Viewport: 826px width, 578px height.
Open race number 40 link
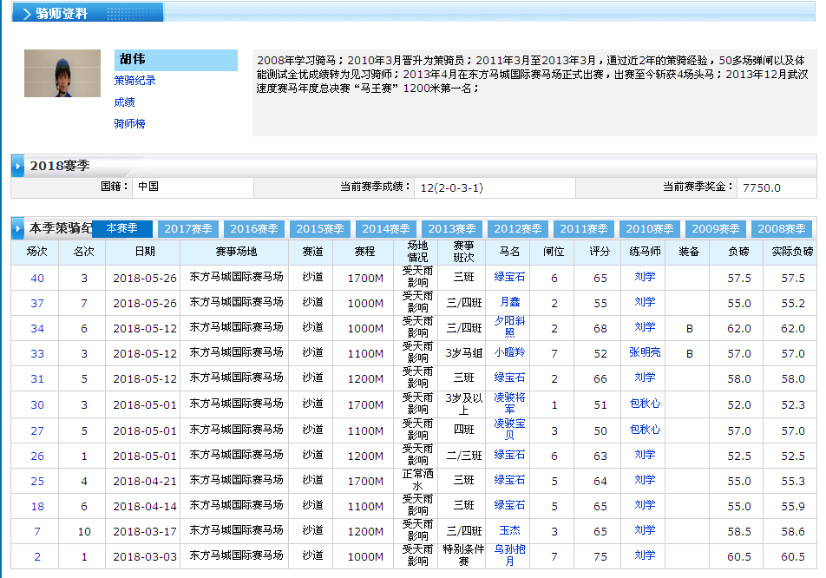pos(37,279)
